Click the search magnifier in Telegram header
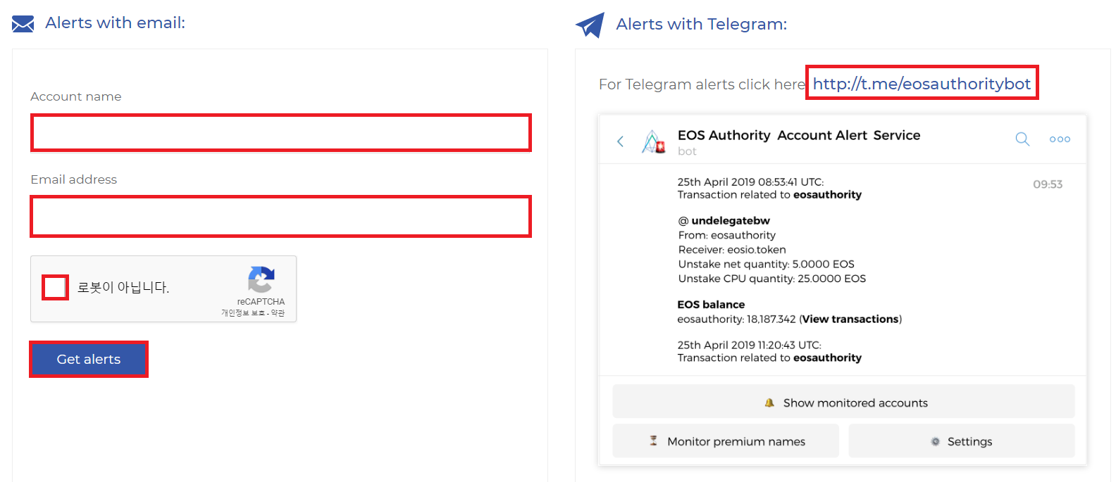Screen dimensions: 1116x482 1022,139
